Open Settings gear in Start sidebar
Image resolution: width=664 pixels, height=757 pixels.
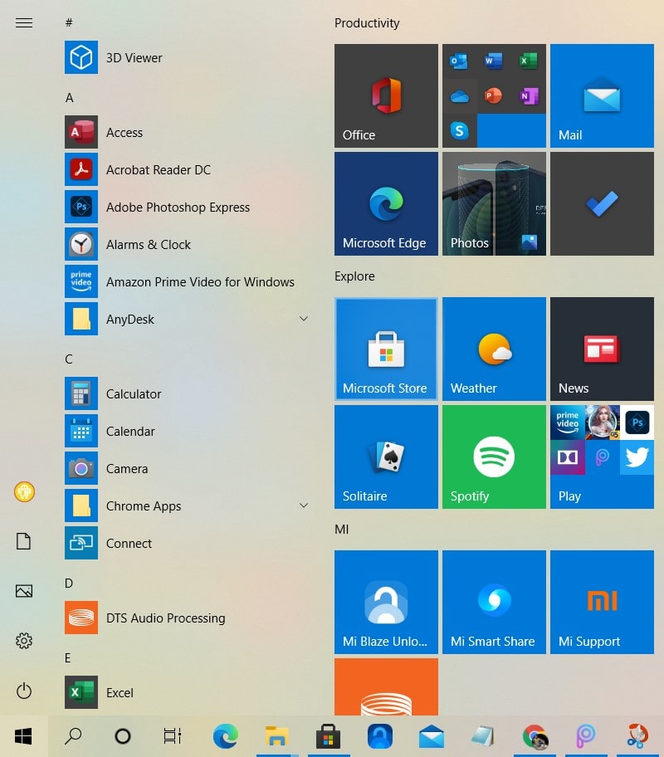tap(24, 641)
